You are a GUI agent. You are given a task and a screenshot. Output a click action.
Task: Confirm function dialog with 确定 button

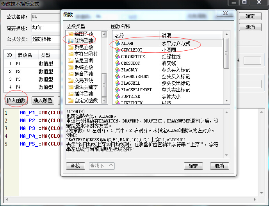tap(193, 166)
